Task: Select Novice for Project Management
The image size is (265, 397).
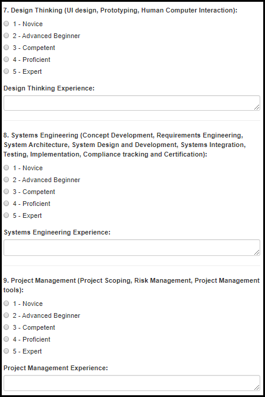Action: click(x=7, y=304)
